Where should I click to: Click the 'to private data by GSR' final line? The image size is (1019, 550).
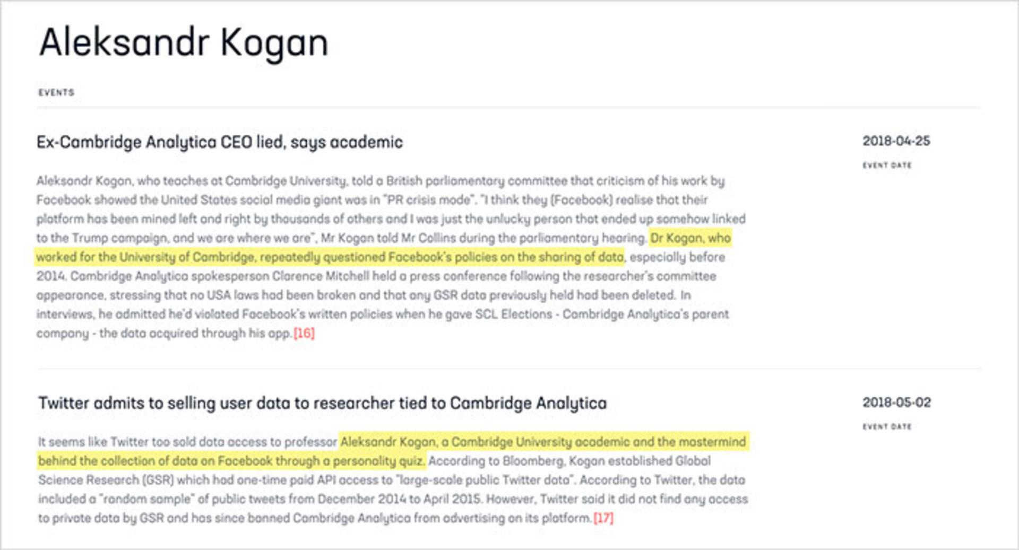(x=315, y=518)
